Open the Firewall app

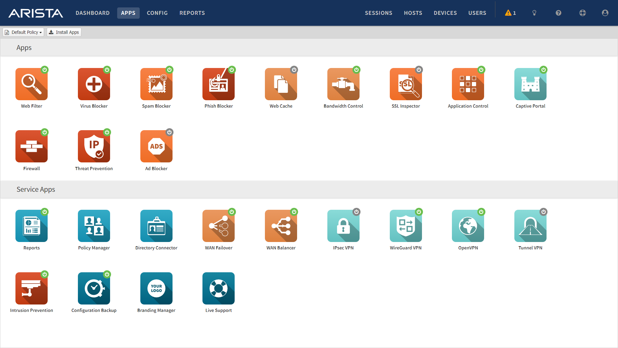click(32, 146)
